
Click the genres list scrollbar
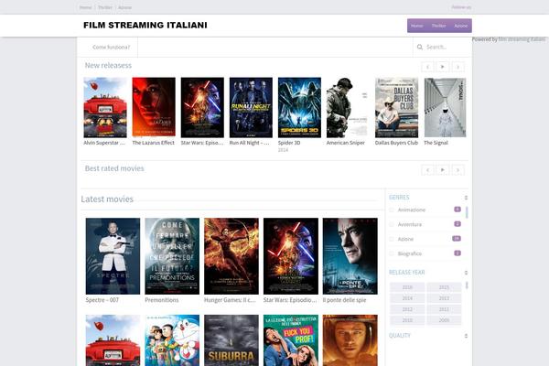[x=467, y=212]
